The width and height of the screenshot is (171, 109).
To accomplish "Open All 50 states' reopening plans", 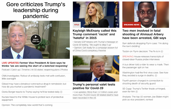I will click(45, 70).
